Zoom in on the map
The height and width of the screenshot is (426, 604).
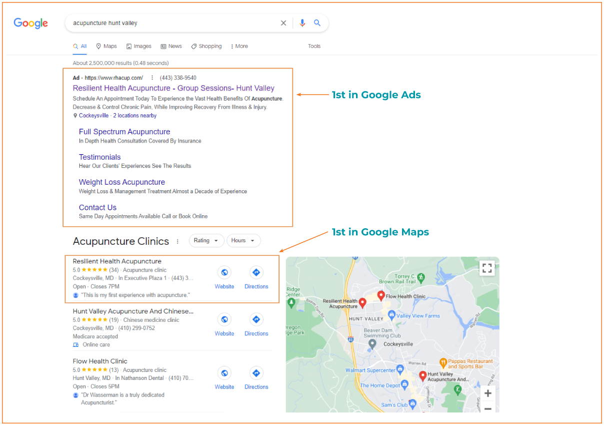488,393
